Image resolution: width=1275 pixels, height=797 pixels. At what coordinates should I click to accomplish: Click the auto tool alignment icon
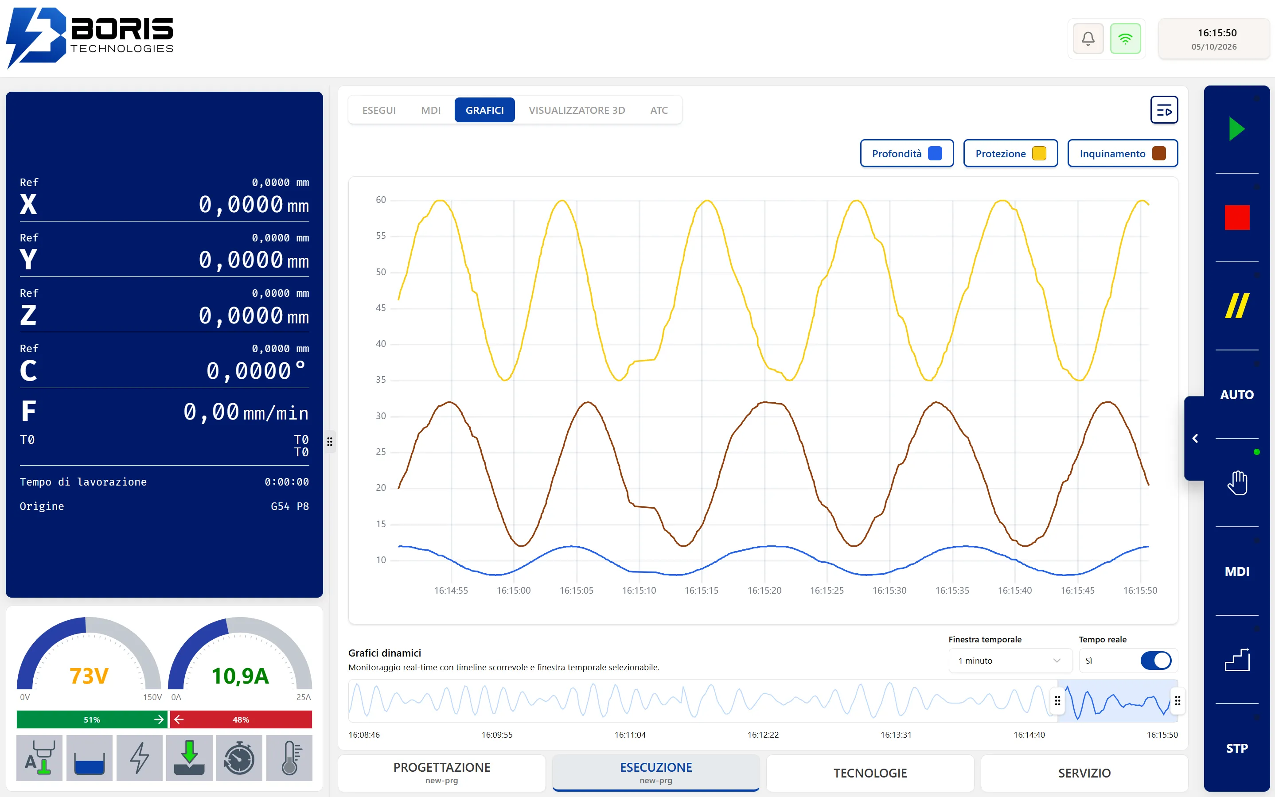tap(39, 758)
